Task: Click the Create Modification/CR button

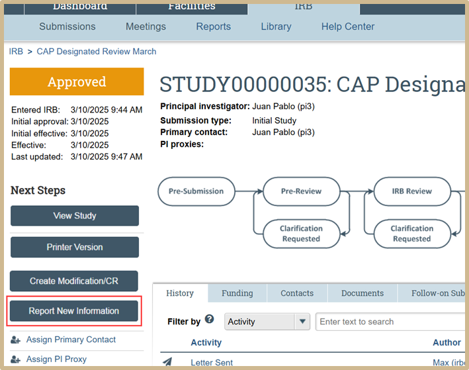Action: tap(74, 281)
